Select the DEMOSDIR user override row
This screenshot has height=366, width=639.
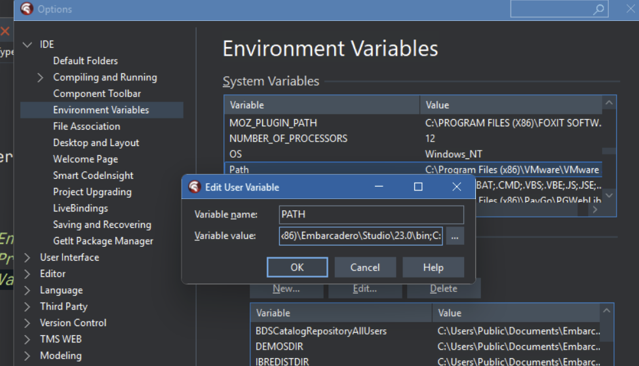425,346
